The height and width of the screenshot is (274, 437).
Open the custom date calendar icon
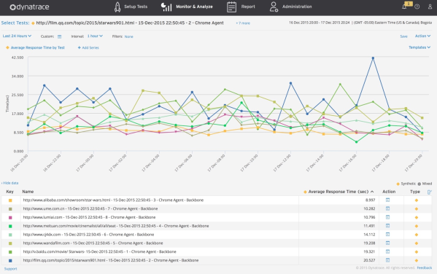click(x=59, y=36)
